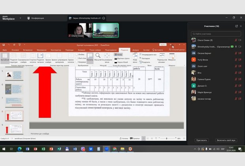Click the PowerPoint zoom slider handle
The height and width of the screenshot is (166, 245).
pyautogui.click(x=167, y=138)
